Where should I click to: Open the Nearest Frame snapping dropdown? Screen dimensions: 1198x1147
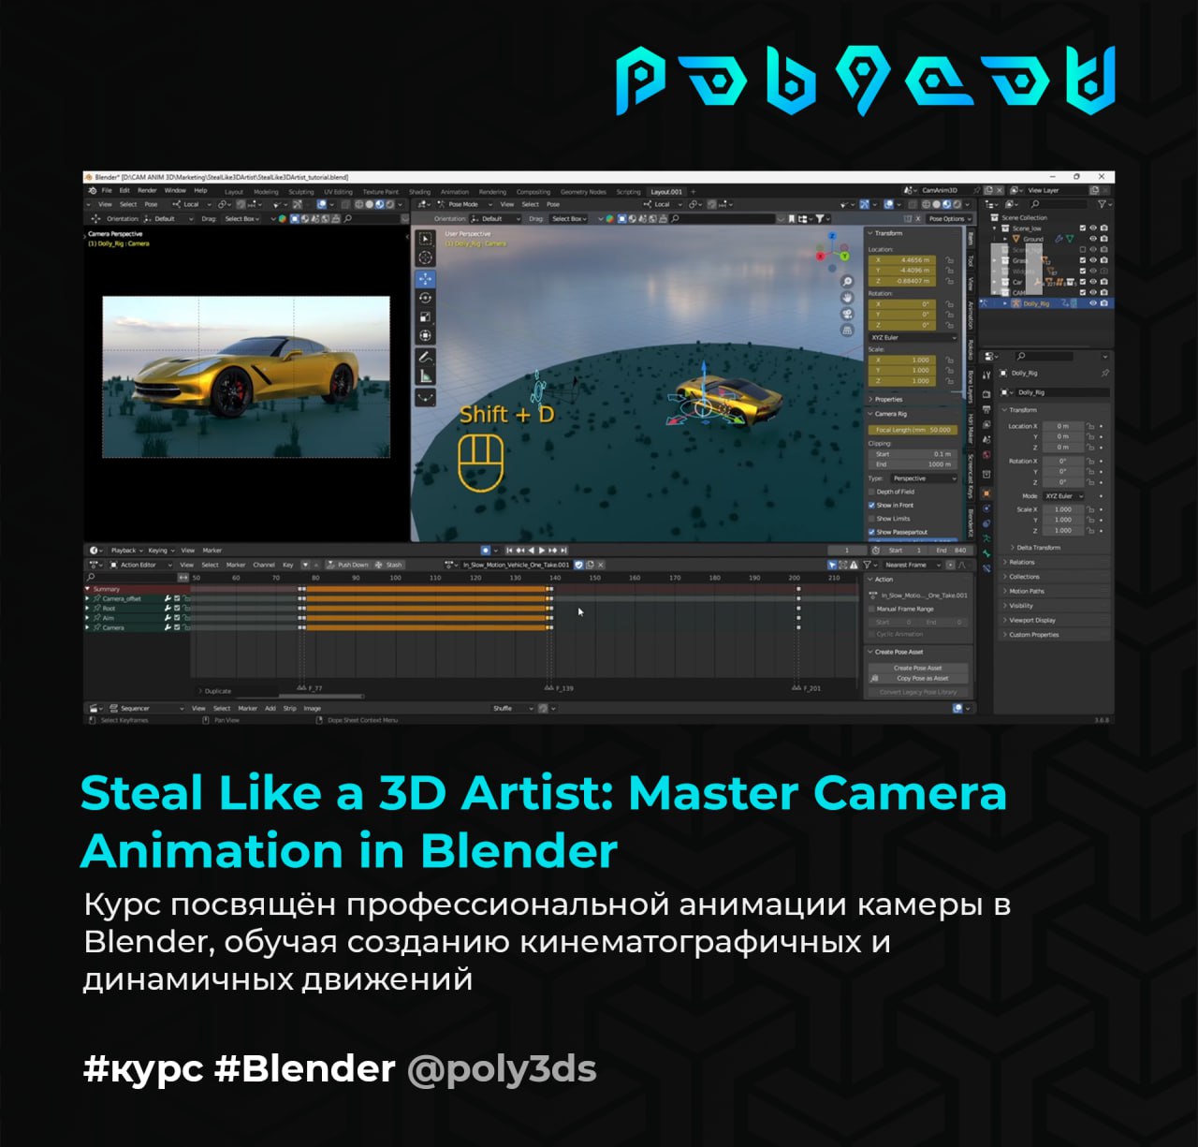point(912,565)
